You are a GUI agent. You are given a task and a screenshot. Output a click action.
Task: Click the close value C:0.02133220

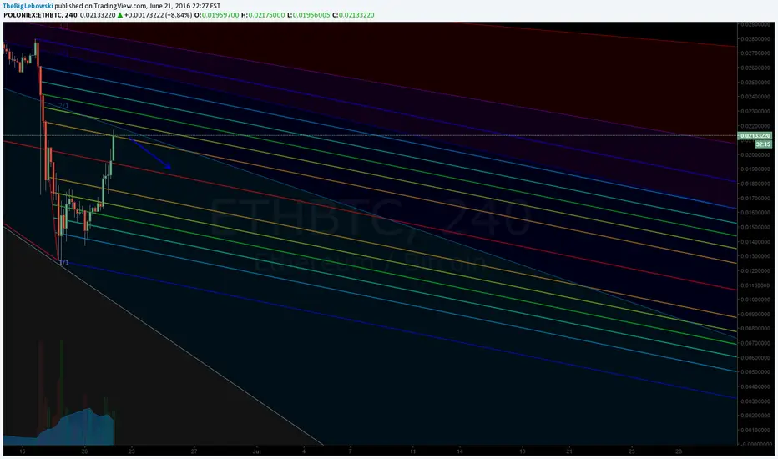pyautogui.click(x=353, y=15)
